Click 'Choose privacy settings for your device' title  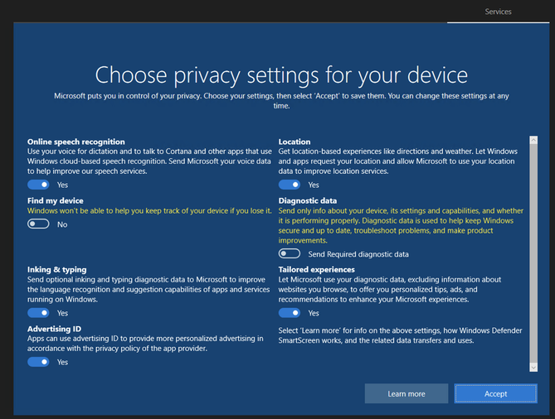click(x=281, y=75)
